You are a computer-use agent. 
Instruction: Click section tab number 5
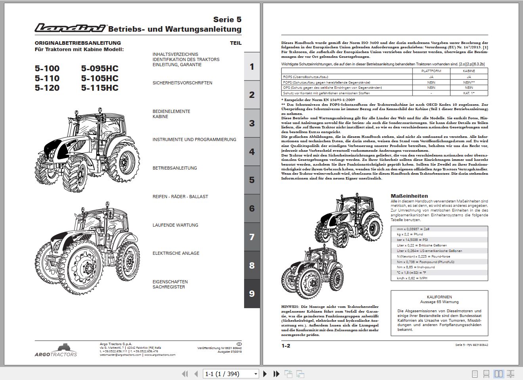point(252,180)
